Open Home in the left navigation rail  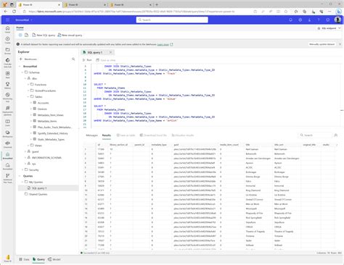[7, 30]
